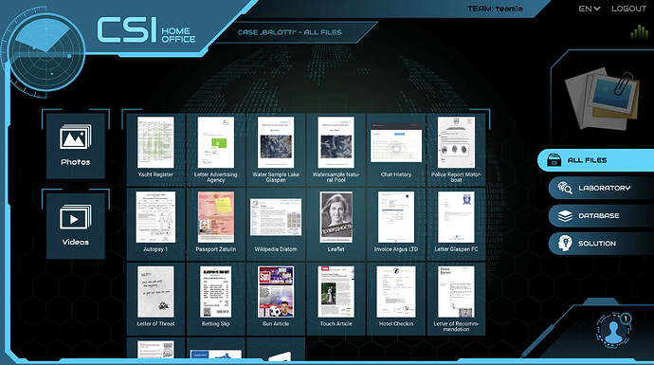The width and height of the screenshot is (654, 365).
Task: Click the Laboratory fingerprint icon
Action: 565,188
